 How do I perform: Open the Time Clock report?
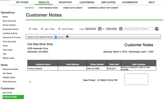(8, 50)
